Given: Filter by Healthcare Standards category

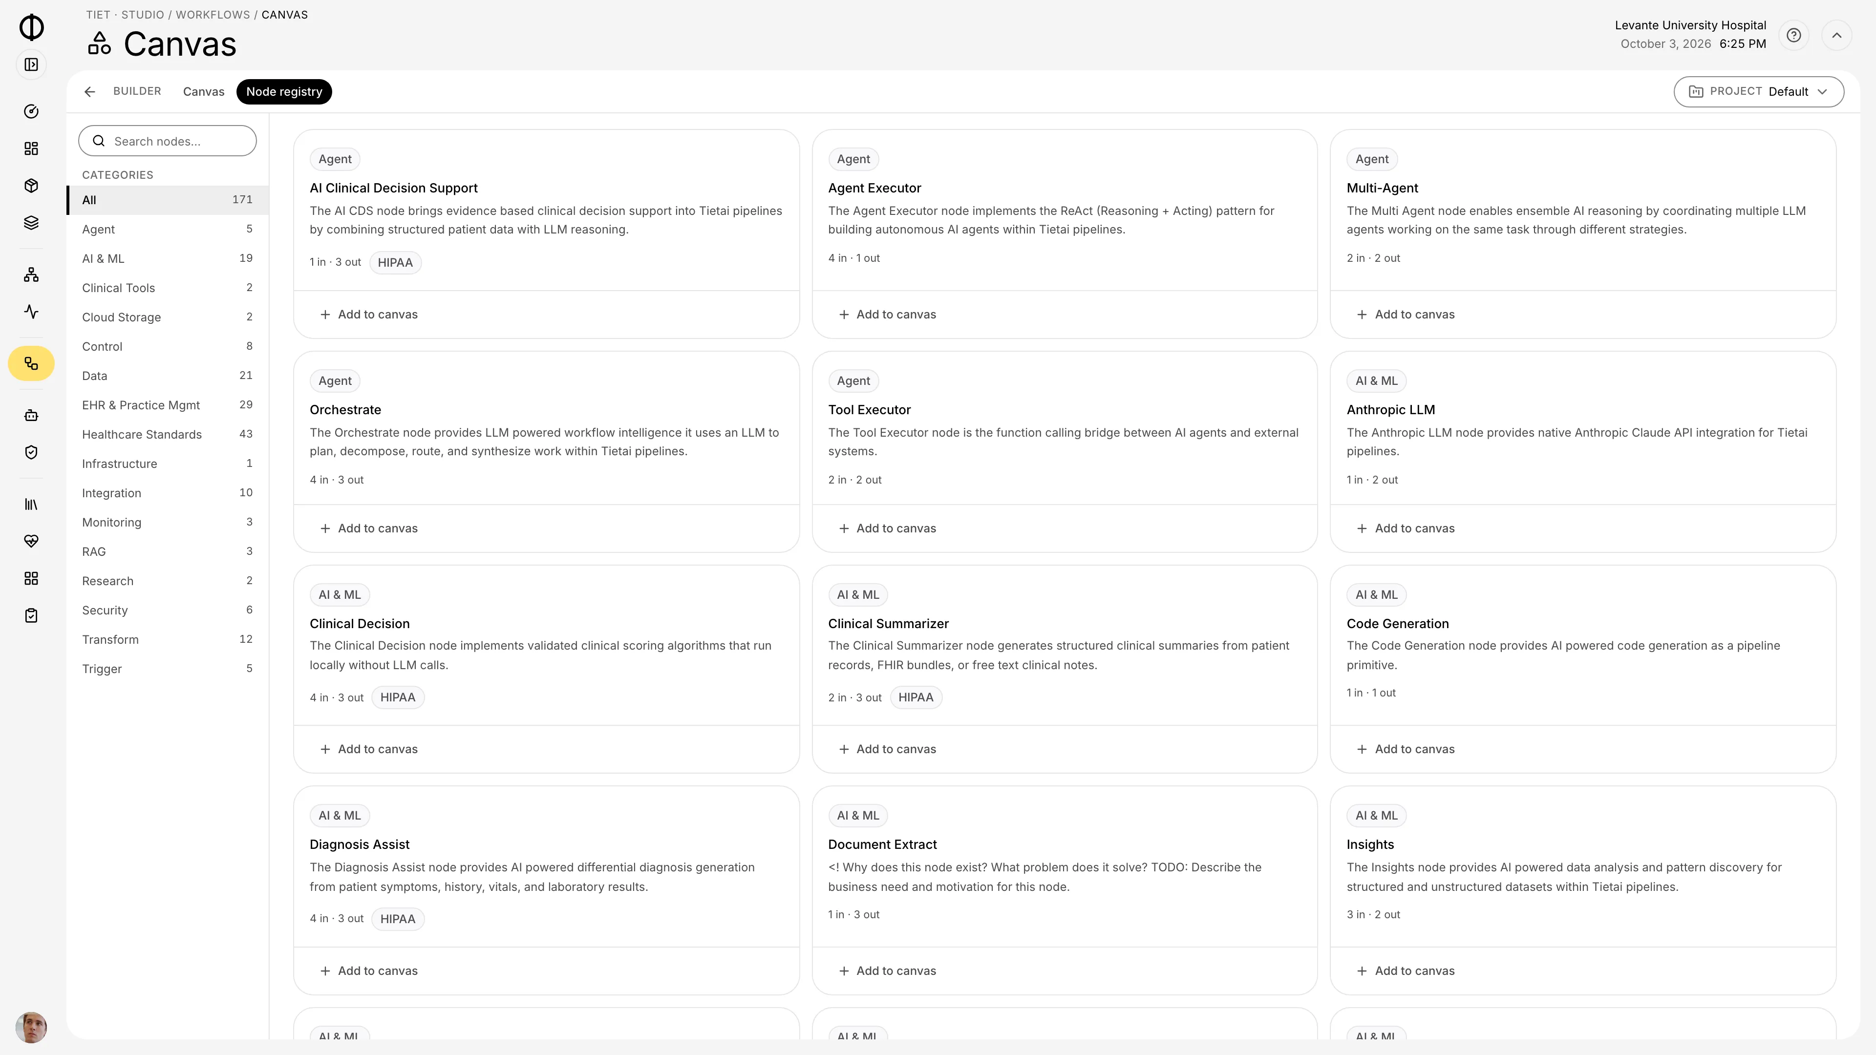Looking at the screenshot, I should (x=168, y=435).
